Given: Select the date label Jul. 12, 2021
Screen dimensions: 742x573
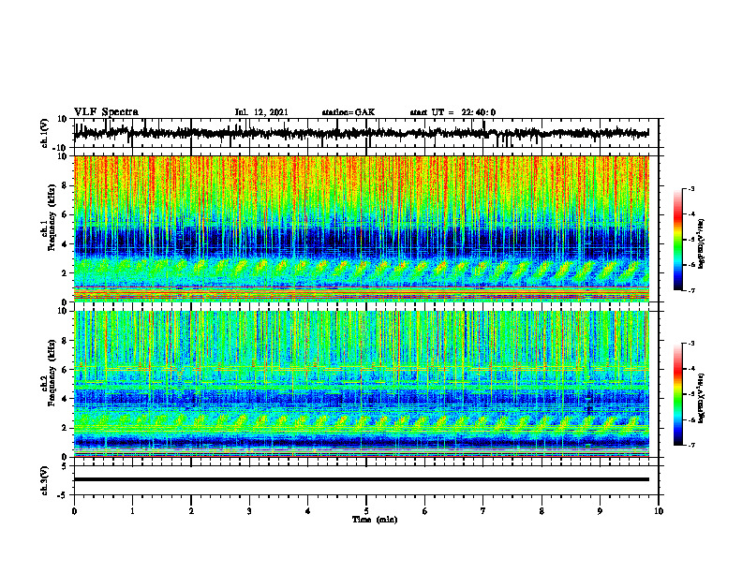Looking at the screenshot, I should tap(261, 112).
